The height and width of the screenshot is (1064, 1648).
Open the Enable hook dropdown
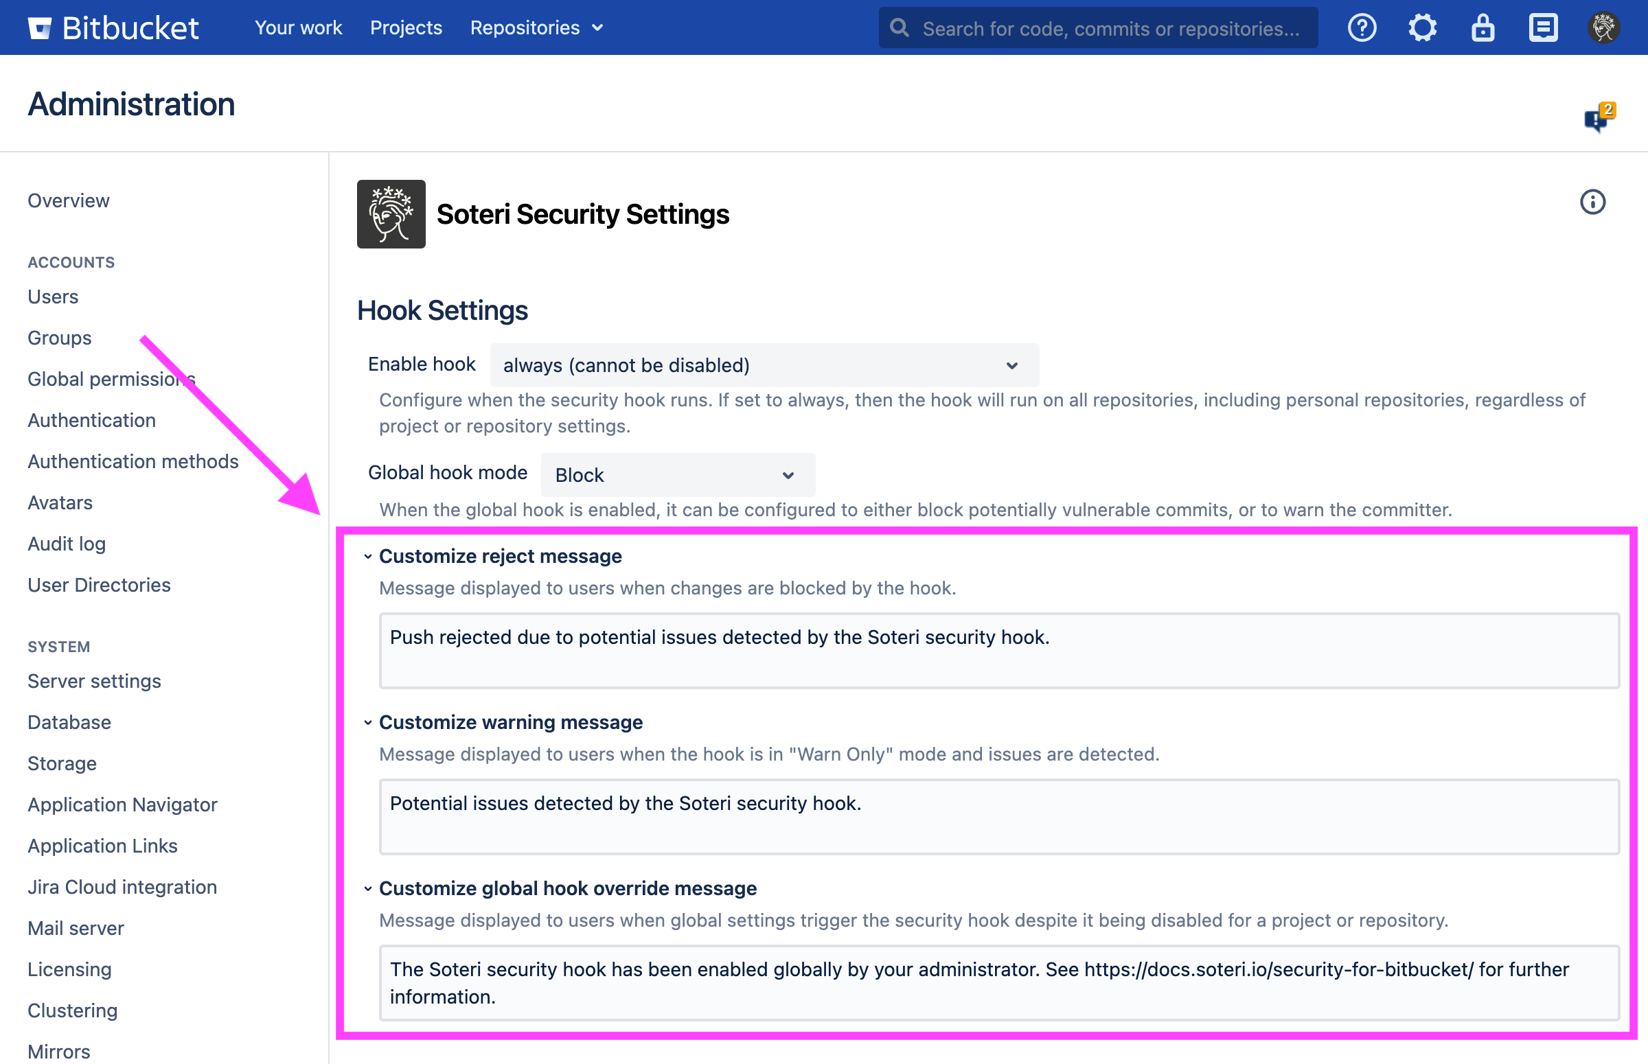point(762,365)
